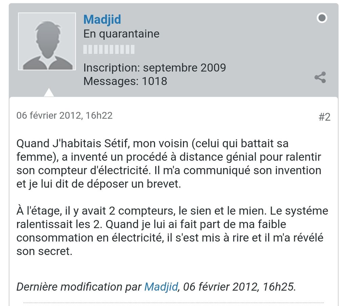Click the post date '06 février 2012, 16h22'
The width and height of the screenshot is (347, 306).
(x=64, y=116)
